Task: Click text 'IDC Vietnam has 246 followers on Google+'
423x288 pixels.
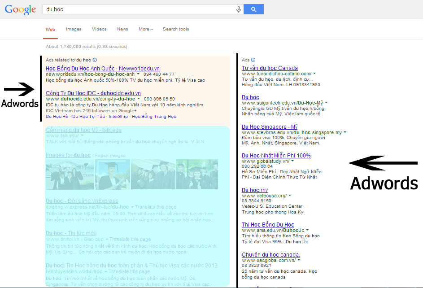Action: [x=91, y=110]
